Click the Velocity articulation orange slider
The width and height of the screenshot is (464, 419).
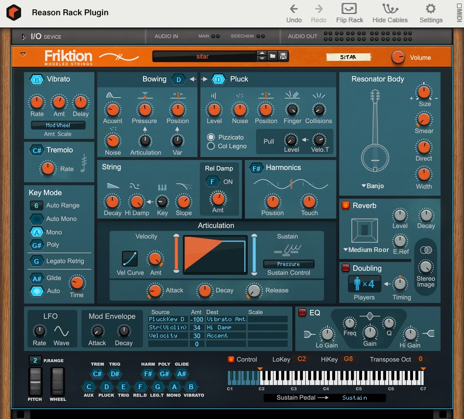coord(176,255)
